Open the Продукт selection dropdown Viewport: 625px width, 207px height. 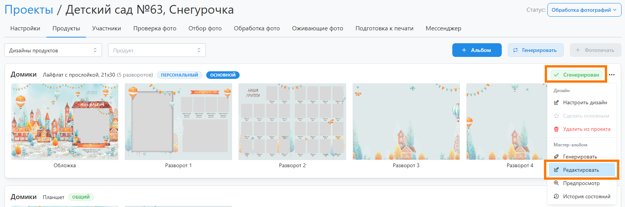point(157,50)
